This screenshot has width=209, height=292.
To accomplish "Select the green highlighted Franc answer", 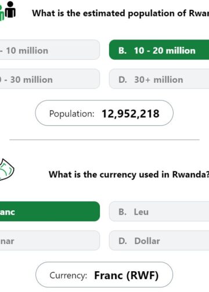I will [x=50, y=211].
